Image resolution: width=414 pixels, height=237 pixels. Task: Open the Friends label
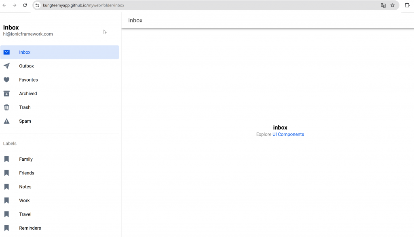[x=27, y=173]
